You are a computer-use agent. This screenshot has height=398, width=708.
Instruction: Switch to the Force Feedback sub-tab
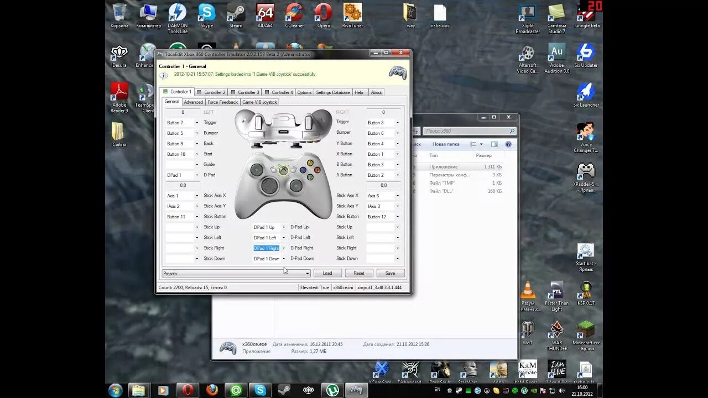tap(222, 102)
